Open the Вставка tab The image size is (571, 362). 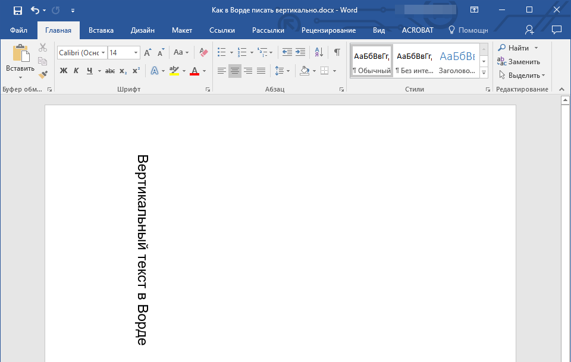coord(101,30)
